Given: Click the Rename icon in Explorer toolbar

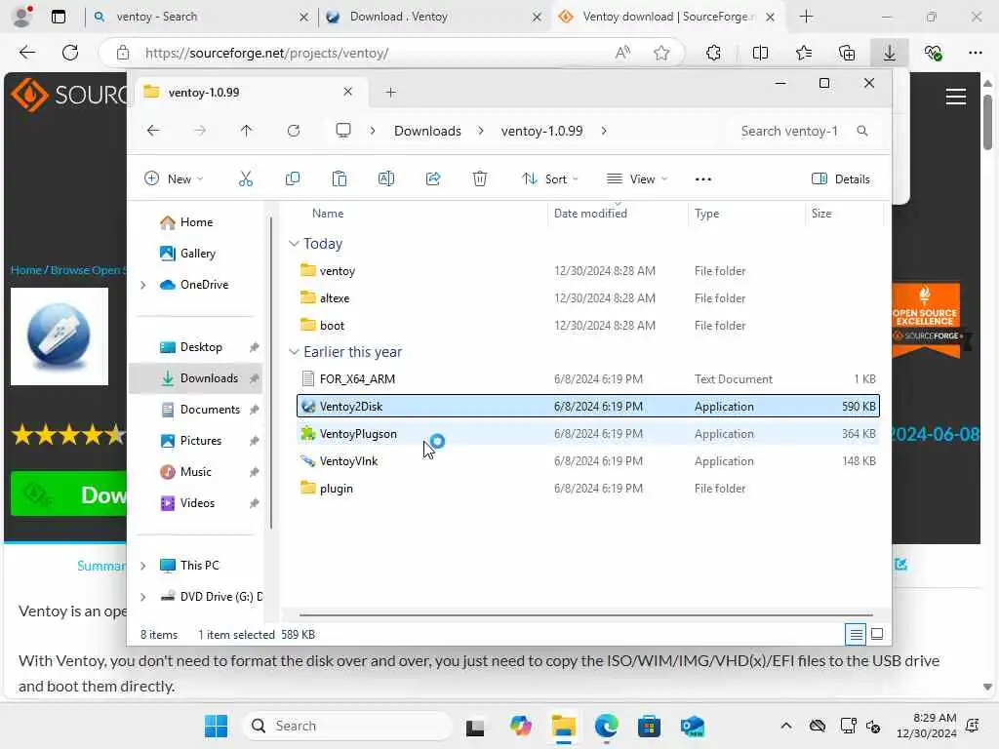Looking at the screenshot, I should (386, 179).
